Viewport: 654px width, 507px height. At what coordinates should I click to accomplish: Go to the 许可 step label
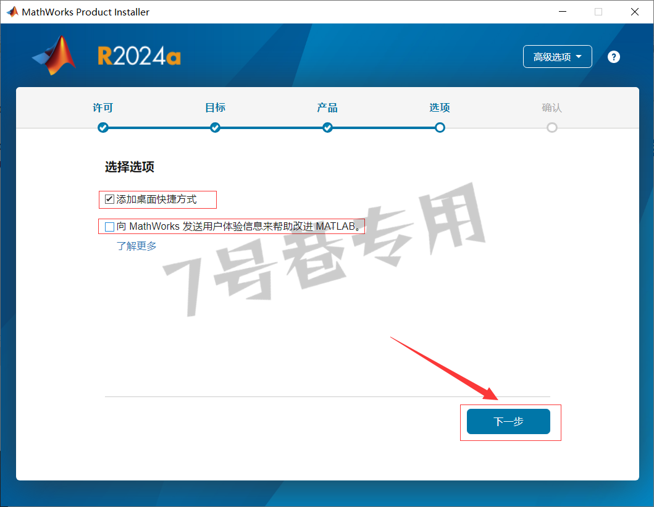click(103, 107)
